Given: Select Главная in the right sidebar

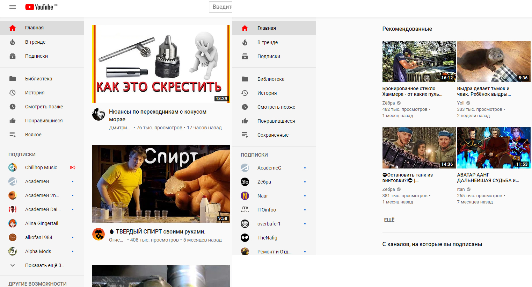Looking at the screenshot, I should click(x=274, y=28).
